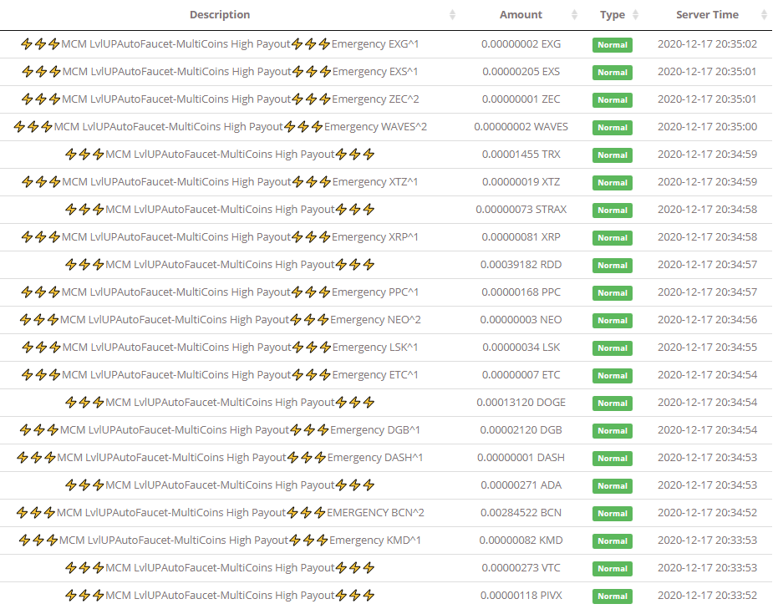
Task: Select description ending 'Emergency XRP^1'
Action: pos(220,237)
